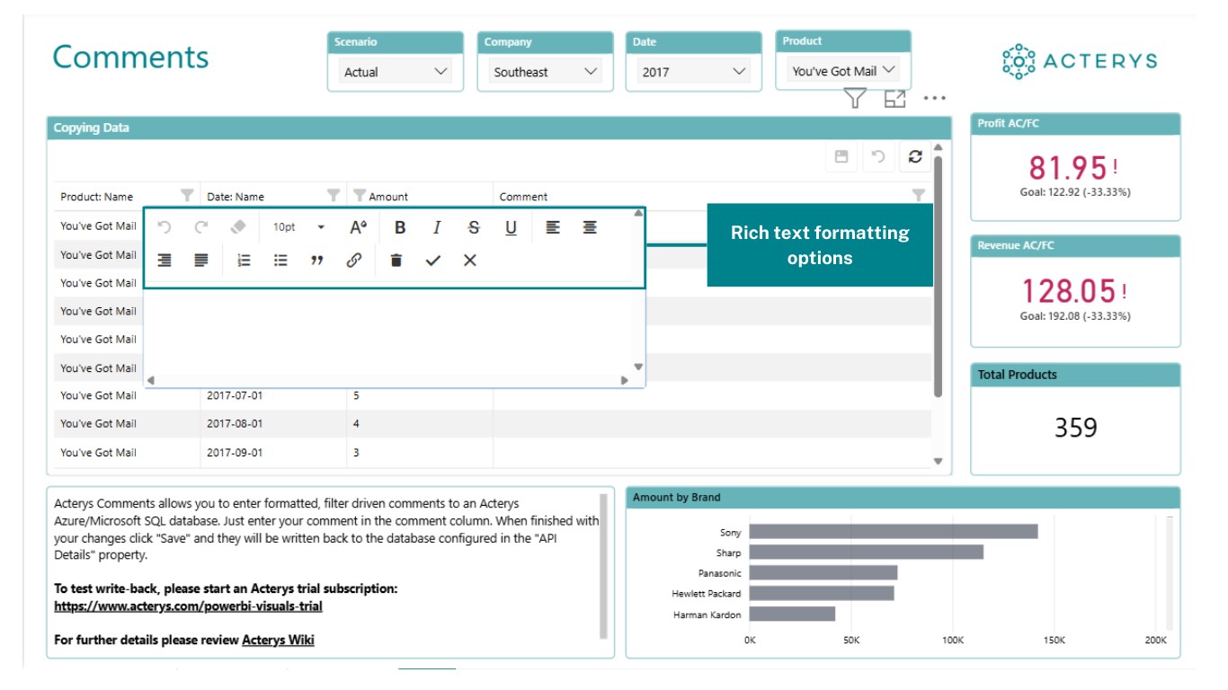Click the comment editor right scroll arrow

point(624,380)
